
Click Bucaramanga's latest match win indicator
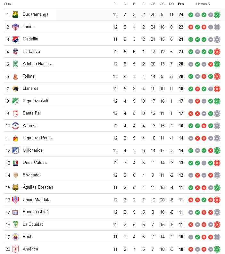click(x=217, y=15)
